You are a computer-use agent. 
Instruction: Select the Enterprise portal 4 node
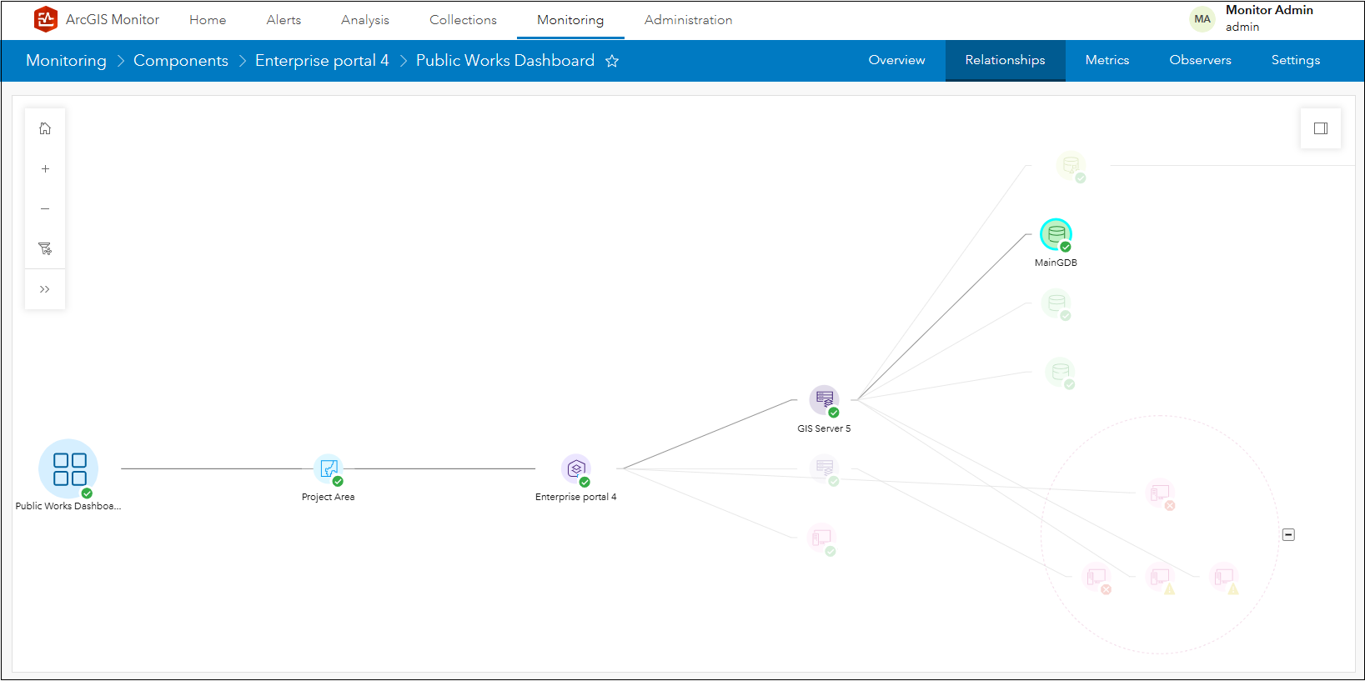[576, 469]
